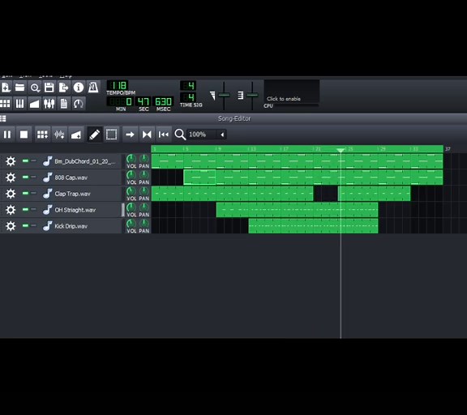The image size is (467, 415).
Task: Open the Automation Editor icon
Action: point(35,104)
